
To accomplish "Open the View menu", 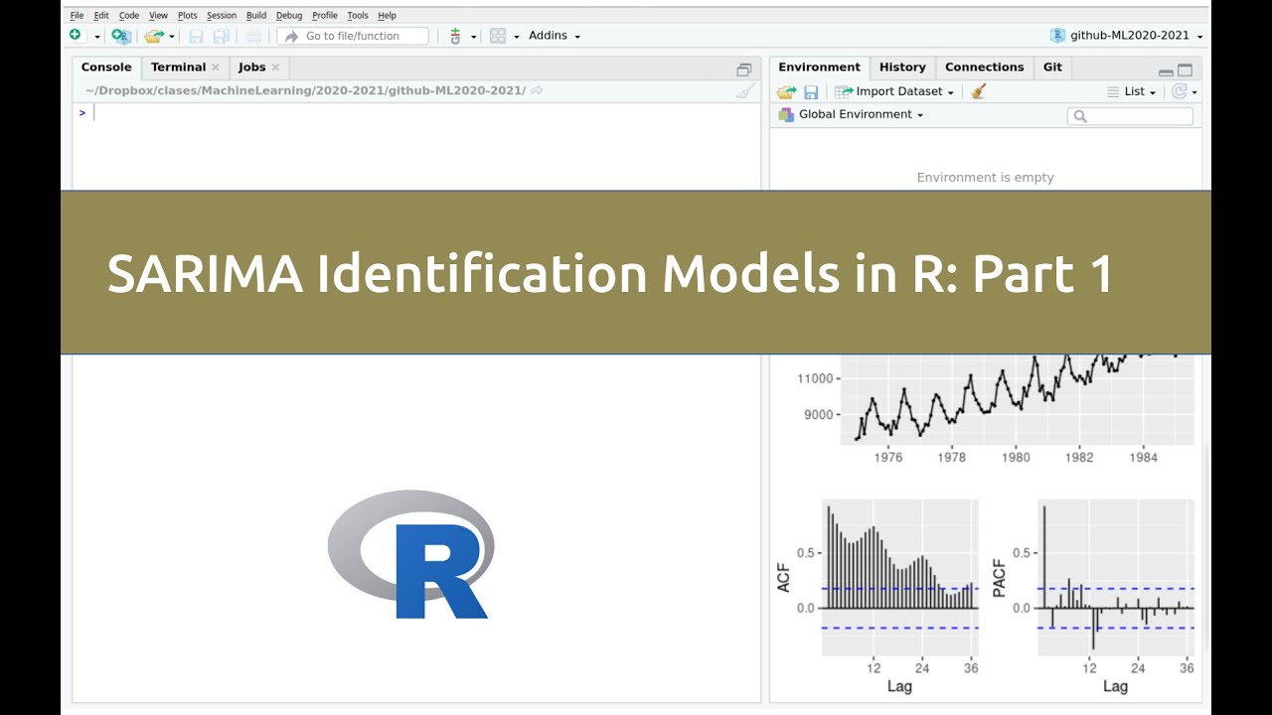I will click(158, 15).
